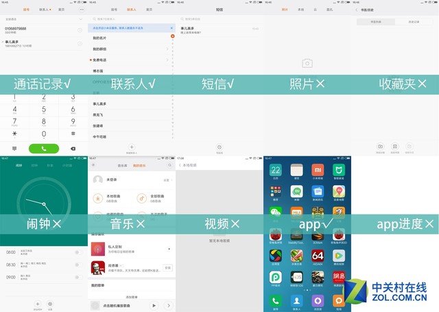Viewport: 439px width, 312px height.
Task: Tap the add contact plus icon
Action: 132,147
